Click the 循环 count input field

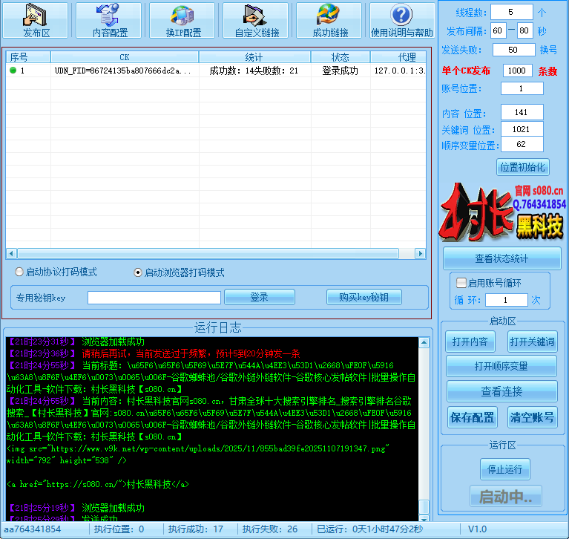click(506, 300)
